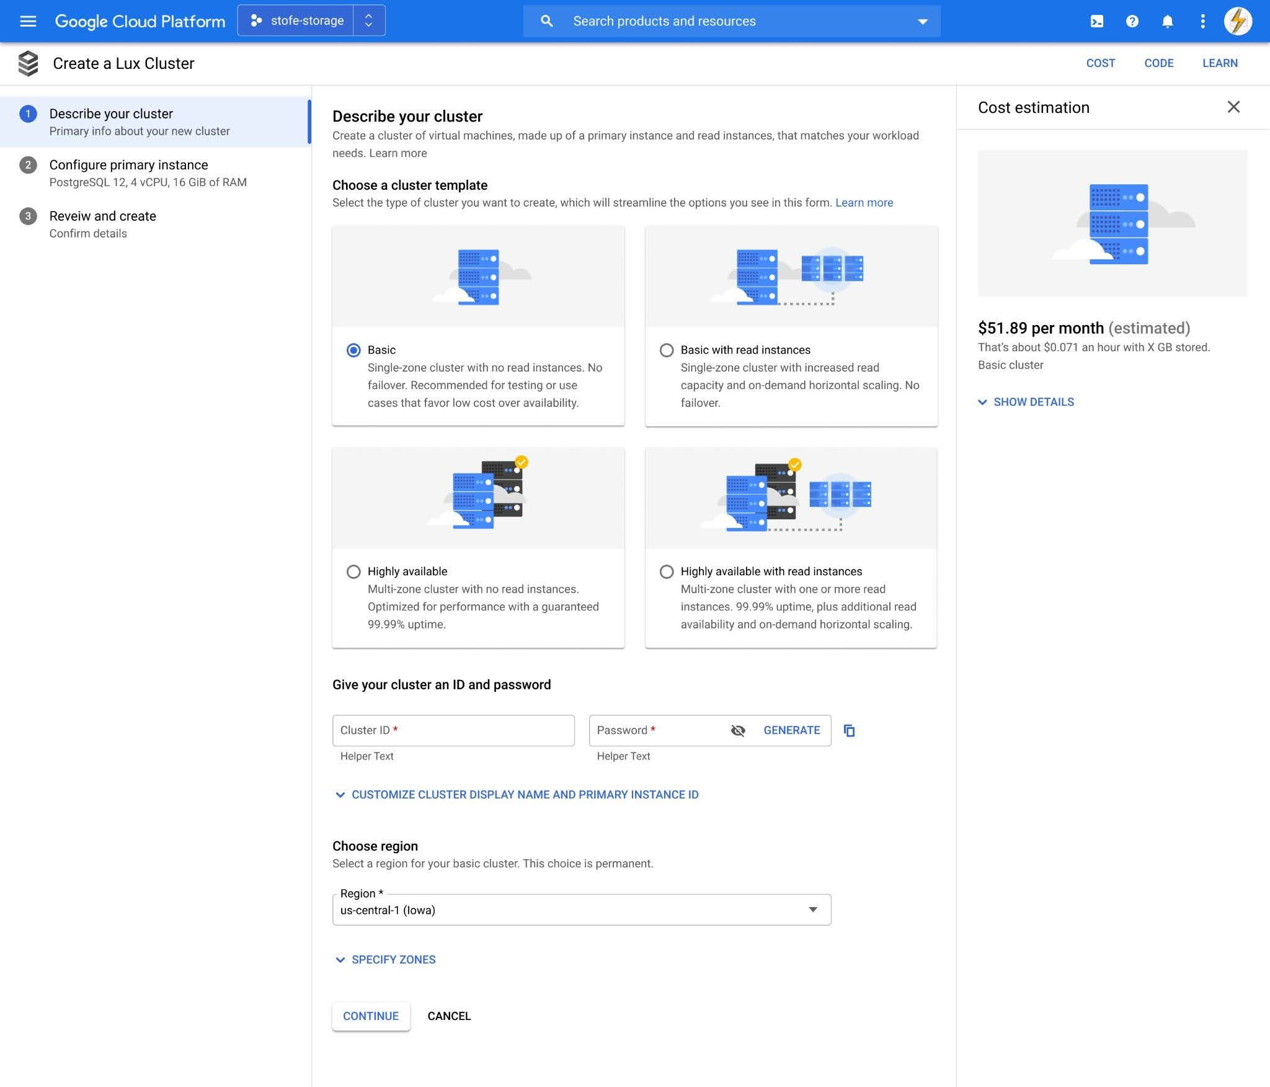This screenshot has height=1087, width=1270.
Task: Click the CONTINUE button
Action: point(371,1016)
